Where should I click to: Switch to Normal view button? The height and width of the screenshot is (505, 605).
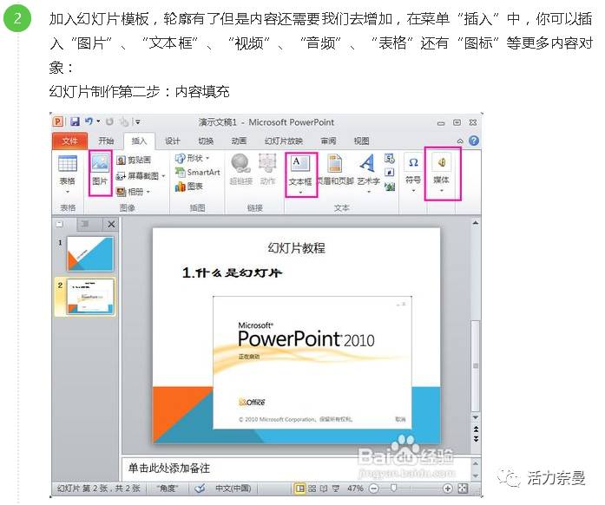tap(299, 489)
